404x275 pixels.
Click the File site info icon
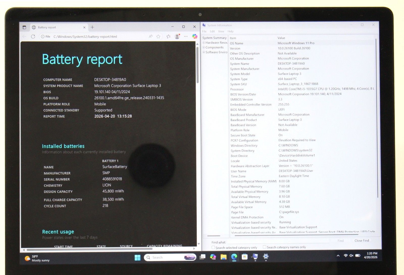pyautogui.click(x=45, y=37)
